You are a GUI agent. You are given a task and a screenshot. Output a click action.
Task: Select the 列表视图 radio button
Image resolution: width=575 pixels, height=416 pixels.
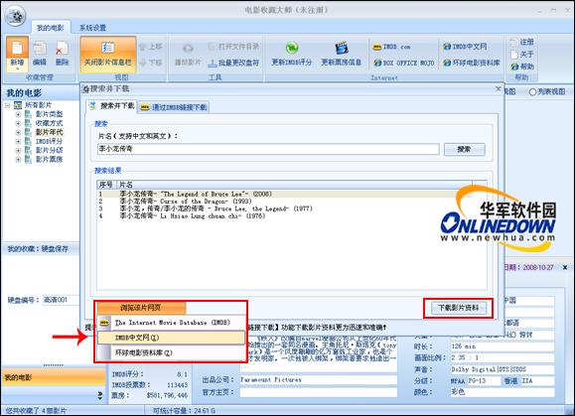[532, 92]
